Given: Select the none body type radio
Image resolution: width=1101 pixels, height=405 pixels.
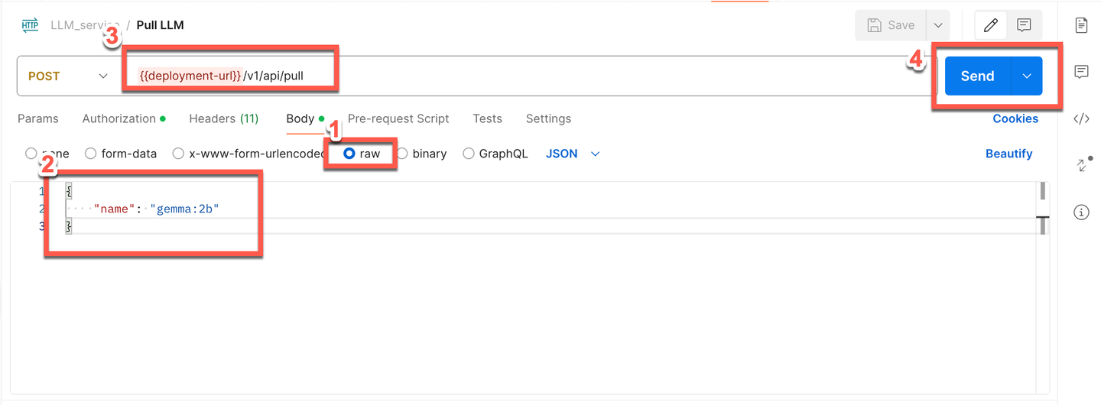Looking at the screenshot, I should 31,154.
